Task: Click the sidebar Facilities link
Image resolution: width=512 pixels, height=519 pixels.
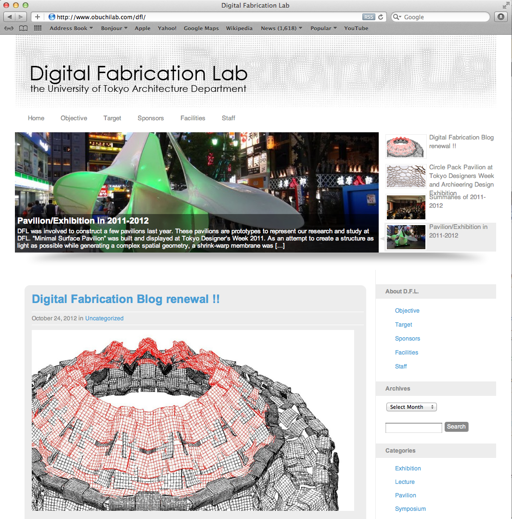Action: pyautogui.click(x=406, y=353)
